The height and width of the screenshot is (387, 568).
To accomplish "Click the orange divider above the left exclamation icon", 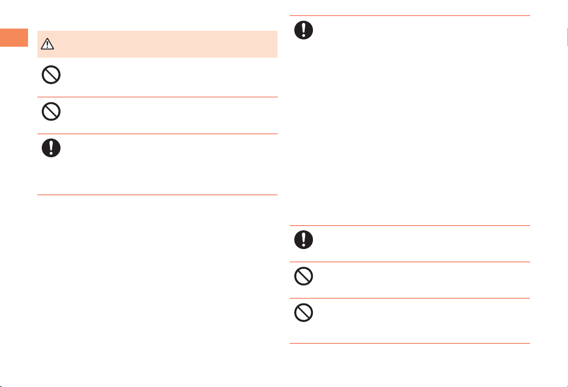I will [157, 134].
